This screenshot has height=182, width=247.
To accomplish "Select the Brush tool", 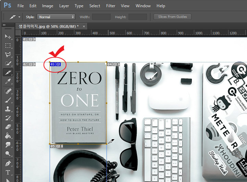I will click(8, 100).
